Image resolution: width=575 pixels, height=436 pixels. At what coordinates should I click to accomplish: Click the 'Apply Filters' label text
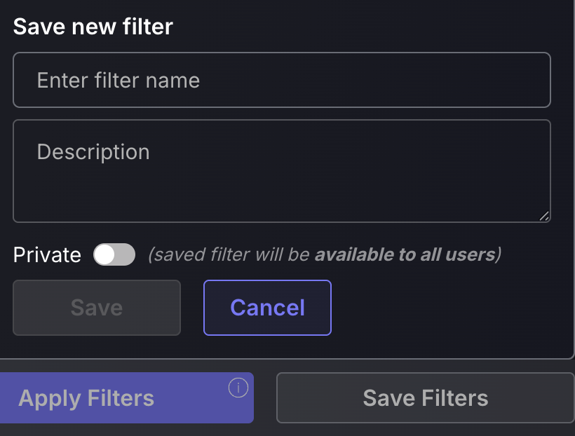coord(86,399)
